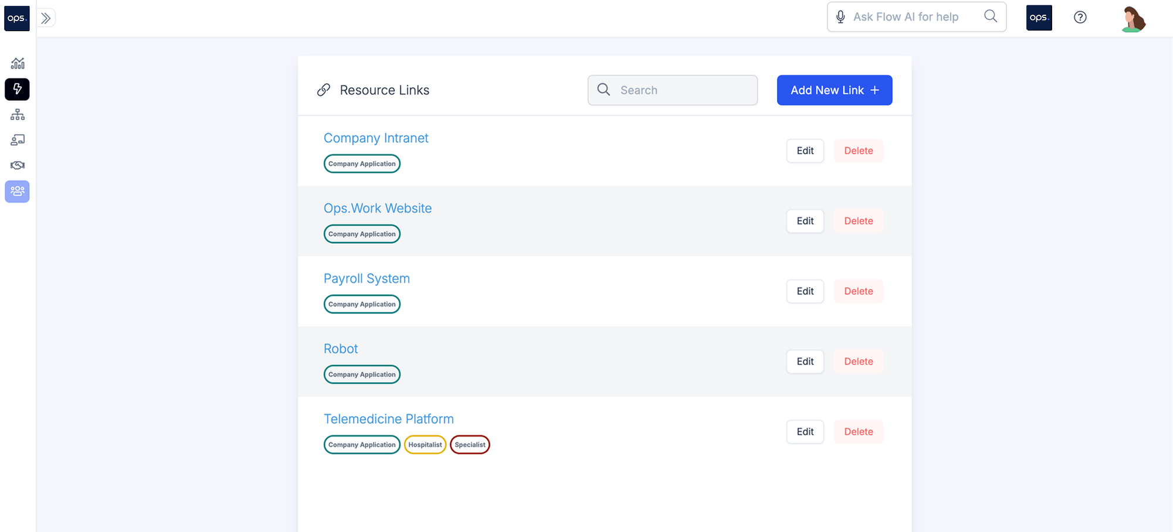Click the red Specialist tag
This screenshot has width=1173, height=532.
(x=470, y=445)
